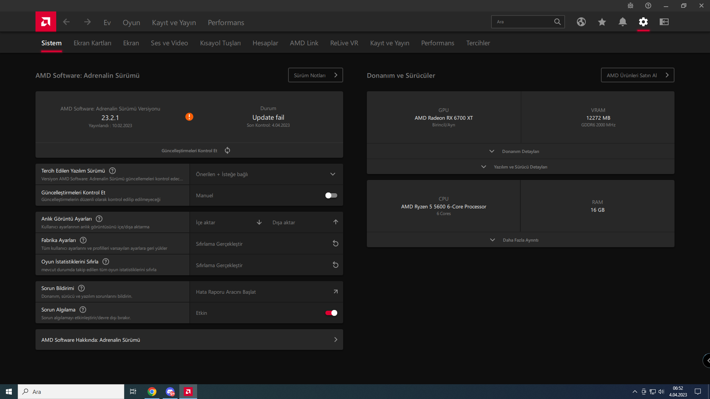This screenshot has width=710, height=399.
Task: Open the Tercih Edilen Yazılım Sürümü dropdown
Action: [x=266, y=174]
